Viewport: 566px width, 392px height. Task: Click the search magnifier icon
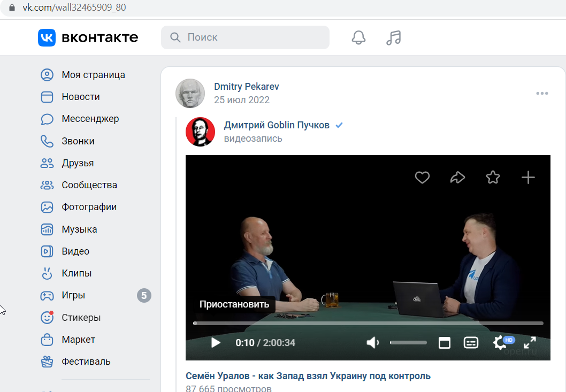pos(175,37)
